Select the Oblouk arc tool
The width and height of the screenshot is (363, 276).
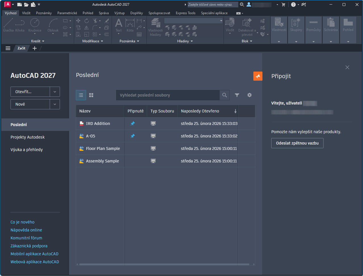[53, 26]
